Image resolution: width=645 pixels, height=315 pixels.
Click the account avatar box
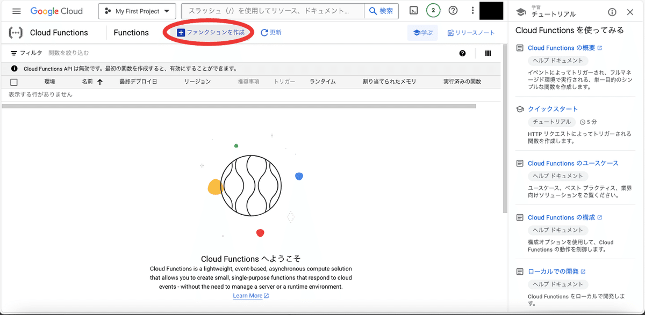point(491,11)
